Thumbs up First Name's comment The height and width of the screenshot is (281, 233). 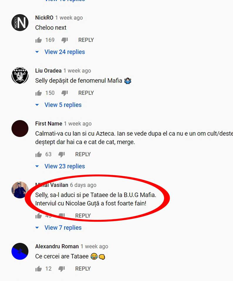coord(38,154)
